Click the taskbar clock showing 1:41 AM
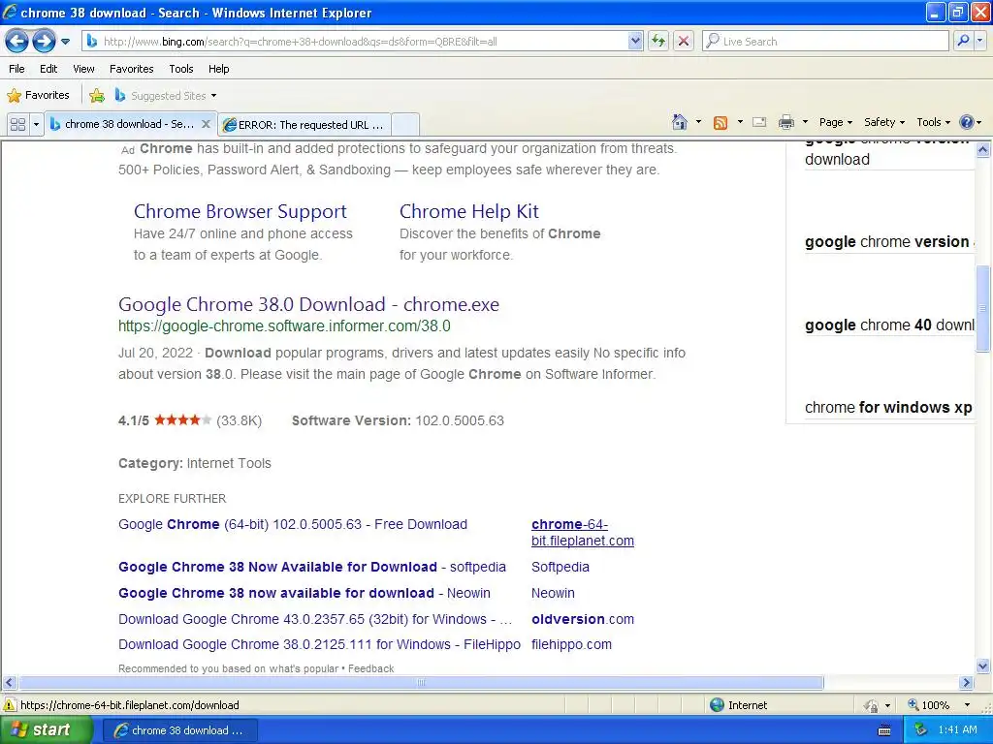This screenshot has height=744, width=993. point(957,730)
